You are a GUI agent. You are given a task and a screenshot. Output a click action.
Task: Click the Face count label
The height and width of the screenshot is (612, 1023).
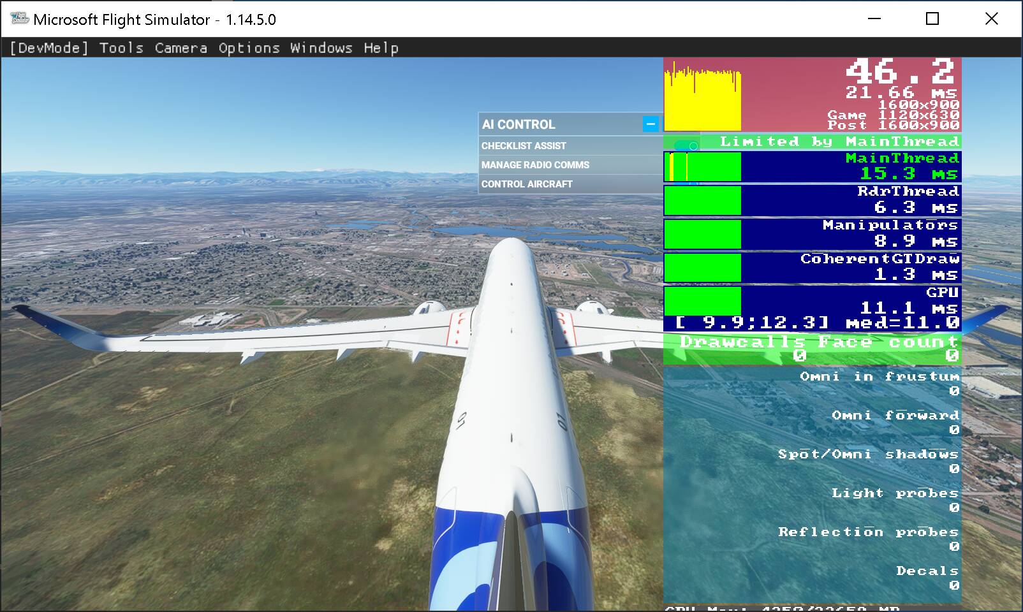point(888,342)
